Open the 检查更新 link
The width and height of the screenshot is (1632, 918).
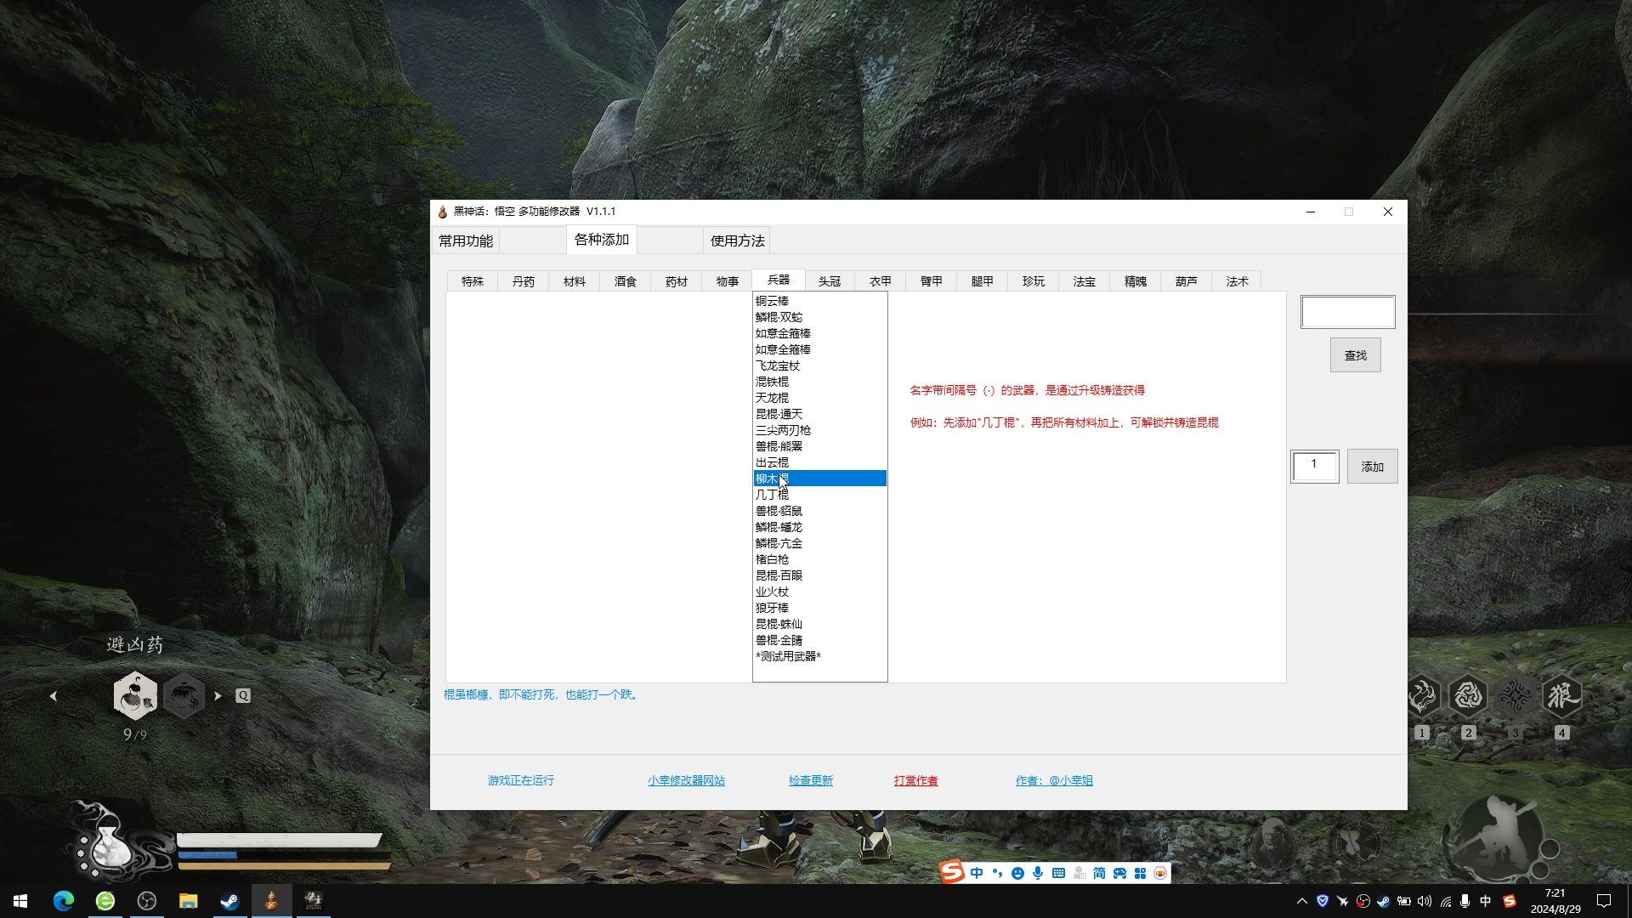[x=810, y=780]
